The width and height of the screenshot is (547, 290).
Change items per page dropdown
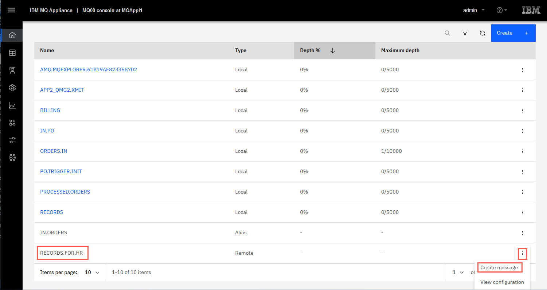92,272
